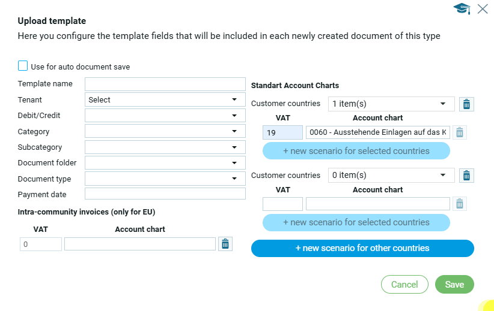This screenshot has height=311, width=494.
Task: Enable Use for auto document save
Action: point(23,66)
